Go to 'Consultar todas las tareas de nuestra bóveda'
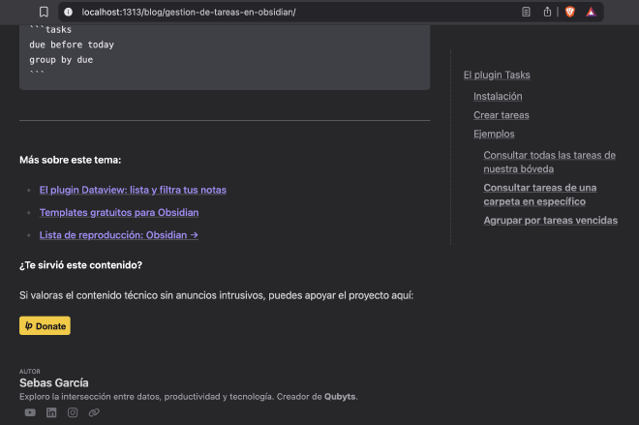This screenshot has width=639, height=425. [x=549, y=162]
